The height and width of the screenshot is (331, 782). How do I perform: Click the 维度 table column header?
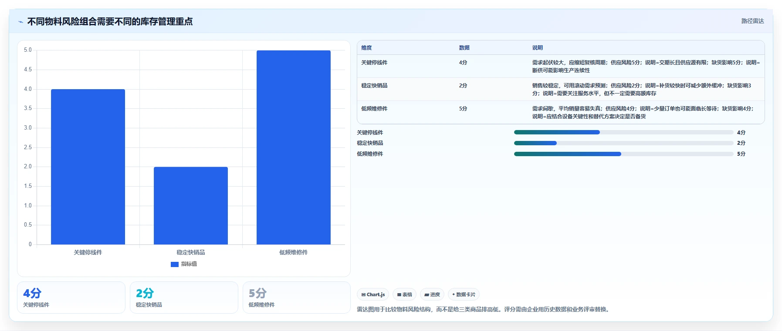point(366,48)
